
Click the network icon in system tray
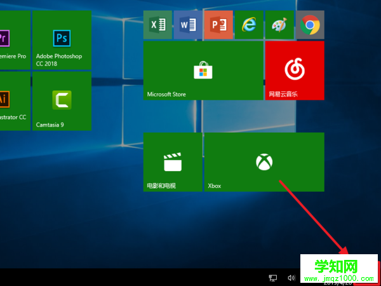272,278
